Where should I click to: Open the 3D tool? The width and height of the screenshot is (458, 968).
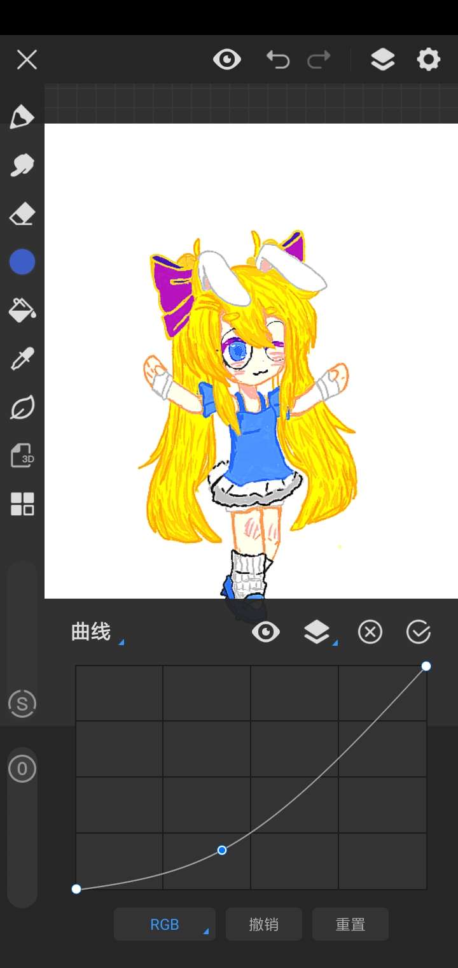point(22,455)
